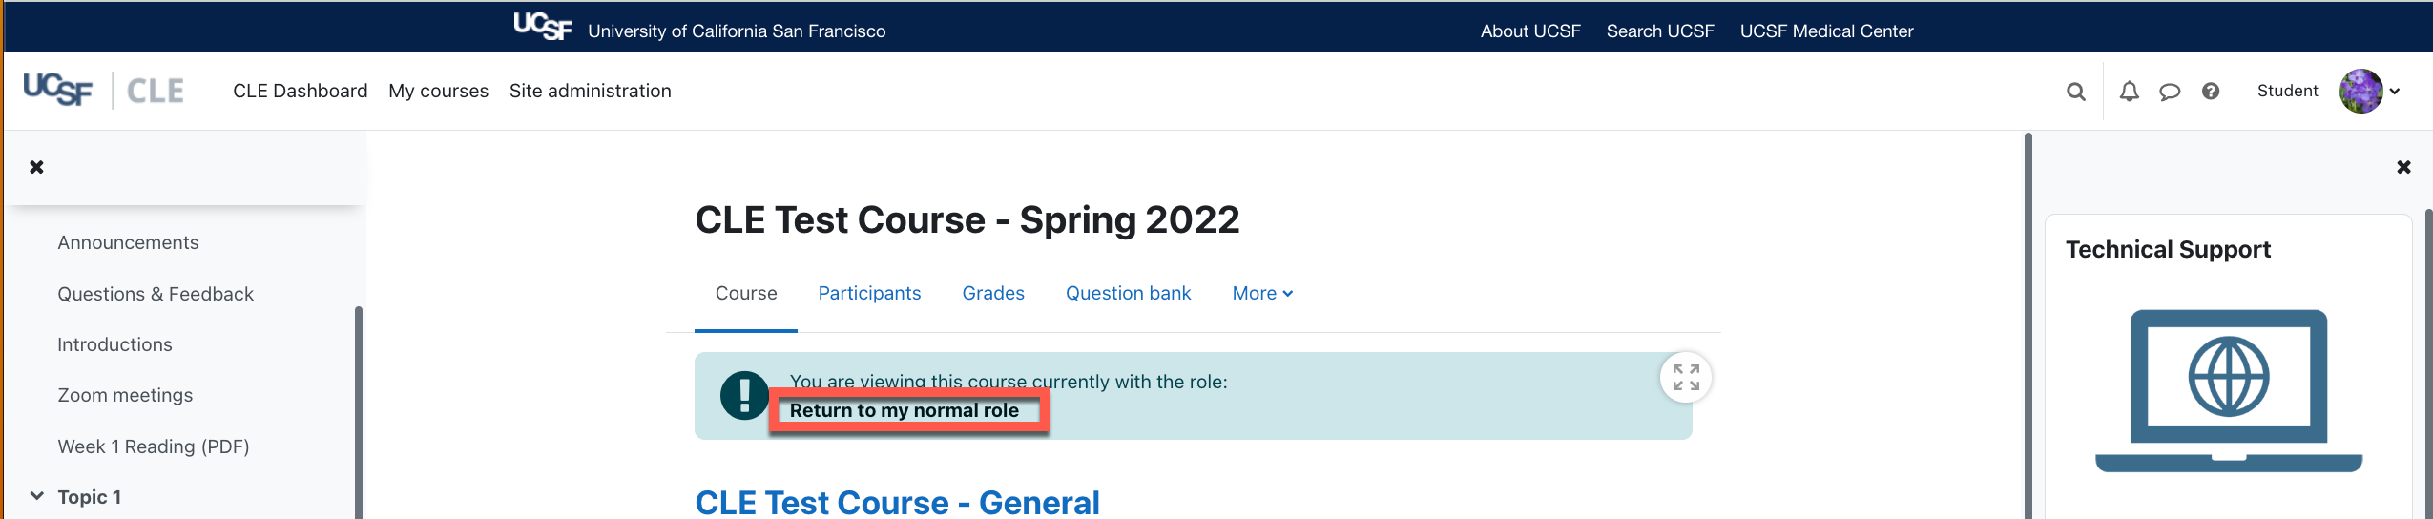2433x519 pixels.
Task: Expand the More dropdown tab
Action: tap(1262, 294)
